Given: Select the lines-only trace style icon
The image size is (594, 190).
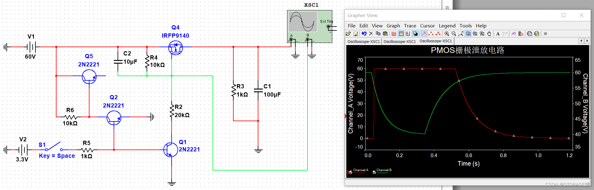Looking at the screenshot, I should 424,34.
